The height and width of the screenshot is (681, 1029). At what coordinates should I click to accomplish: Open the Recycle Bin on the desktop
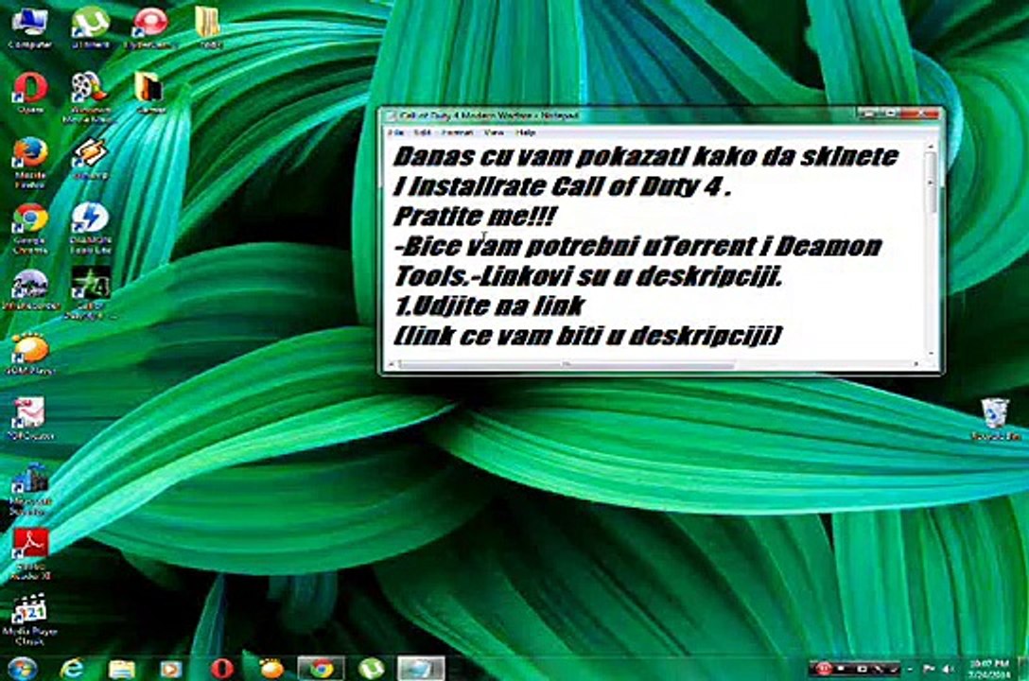click(995, 419)
